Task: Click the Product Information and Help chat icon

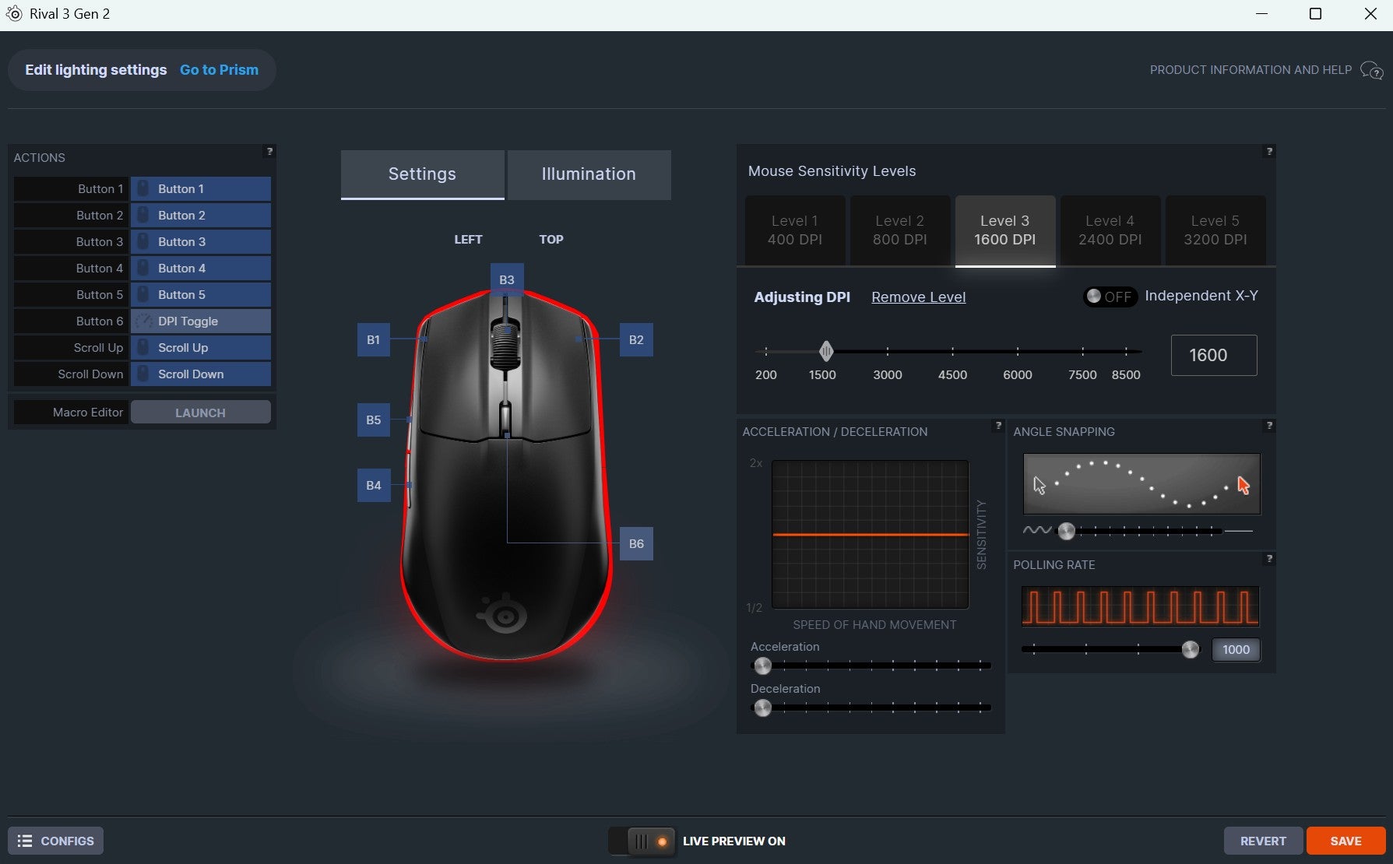Action: pos(1371,71)
